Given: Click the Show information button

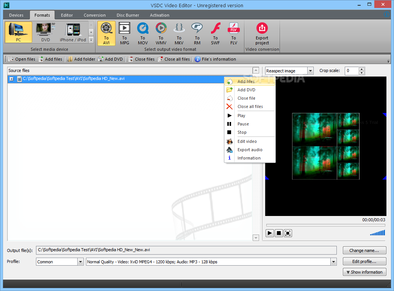Looking at the screenshot, I should coord(364,272).
